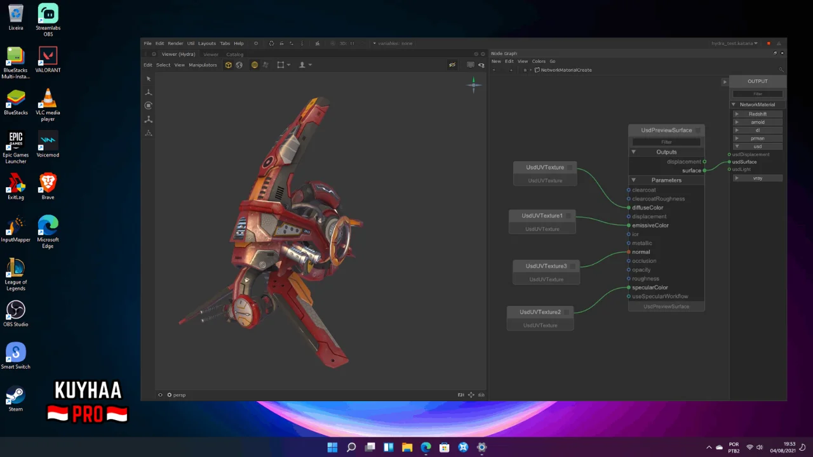Open the Layouts menu

pos(207,43)
